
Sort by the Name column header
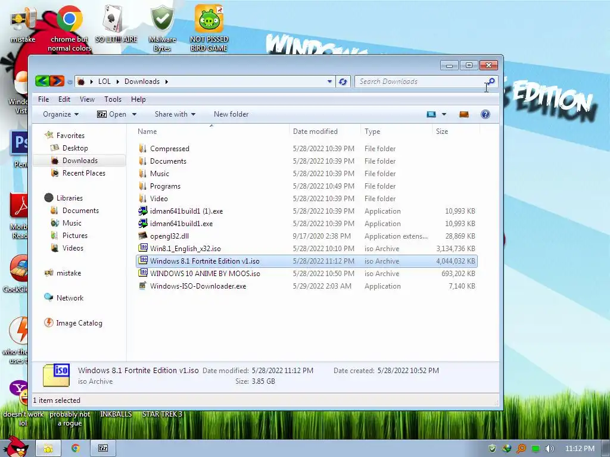pos(211,132)
